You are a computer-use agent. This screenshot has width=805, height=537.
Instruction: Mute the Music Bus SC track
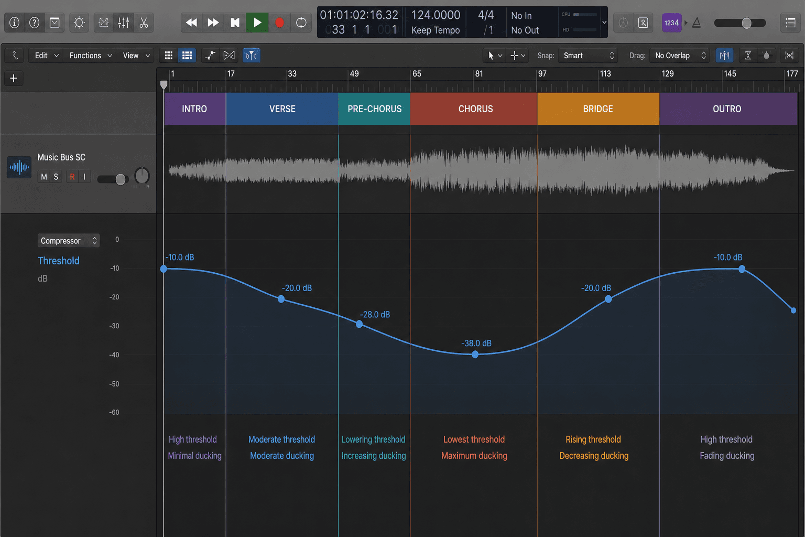44,177
